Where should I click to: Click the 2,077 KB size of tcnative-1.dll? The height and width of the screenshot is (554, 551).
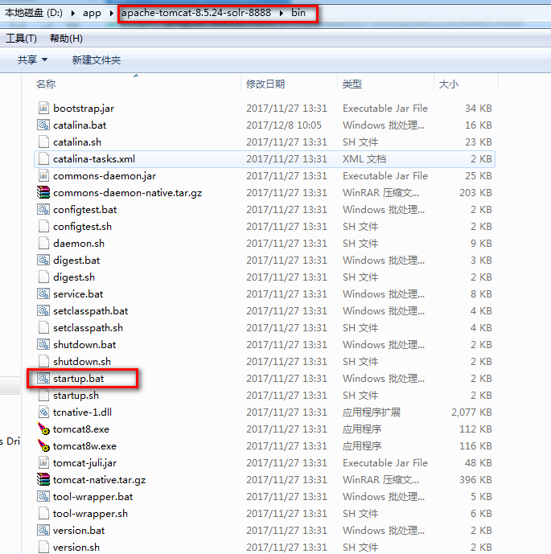coord(471,412)
